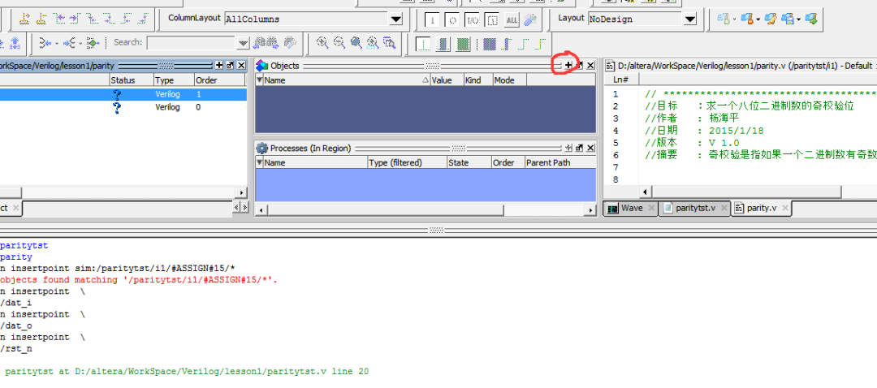Toggle the blue striped wave shape button
The width and height of the screenshot is (877, 388).
click(x=443, y=42)
